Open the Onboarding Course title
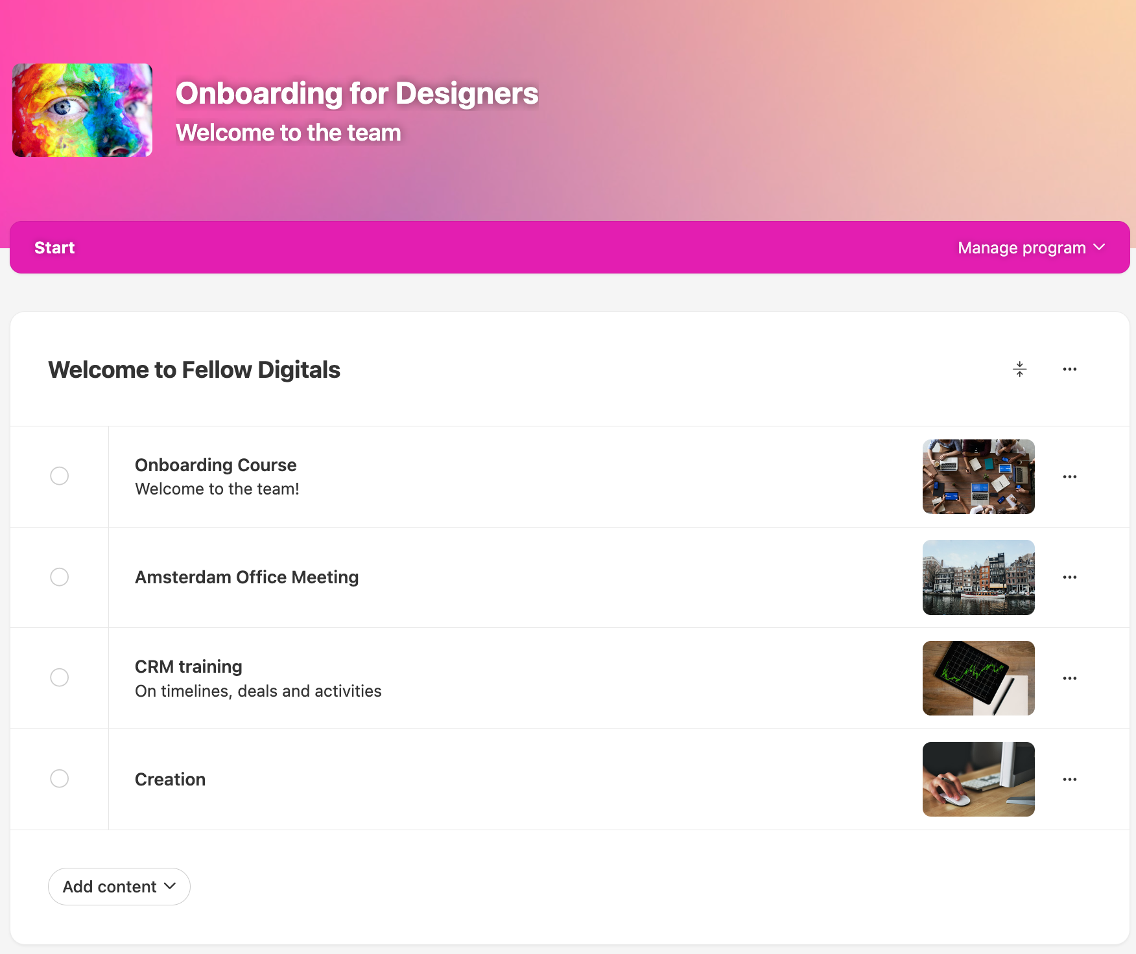This screenshot has height=954, width=1136. tap(215, 465)
